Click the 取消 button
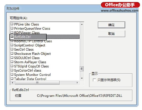The width and height of the screenshot is (142, 110). click(111, 34)
